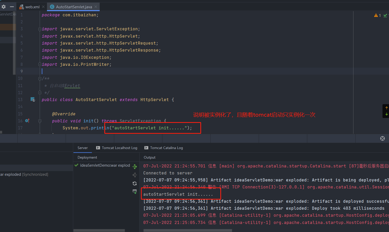Screen dimensions: 389x232
Task: Click the deployment list horizontal scrollbar
Action: (99, 230)
